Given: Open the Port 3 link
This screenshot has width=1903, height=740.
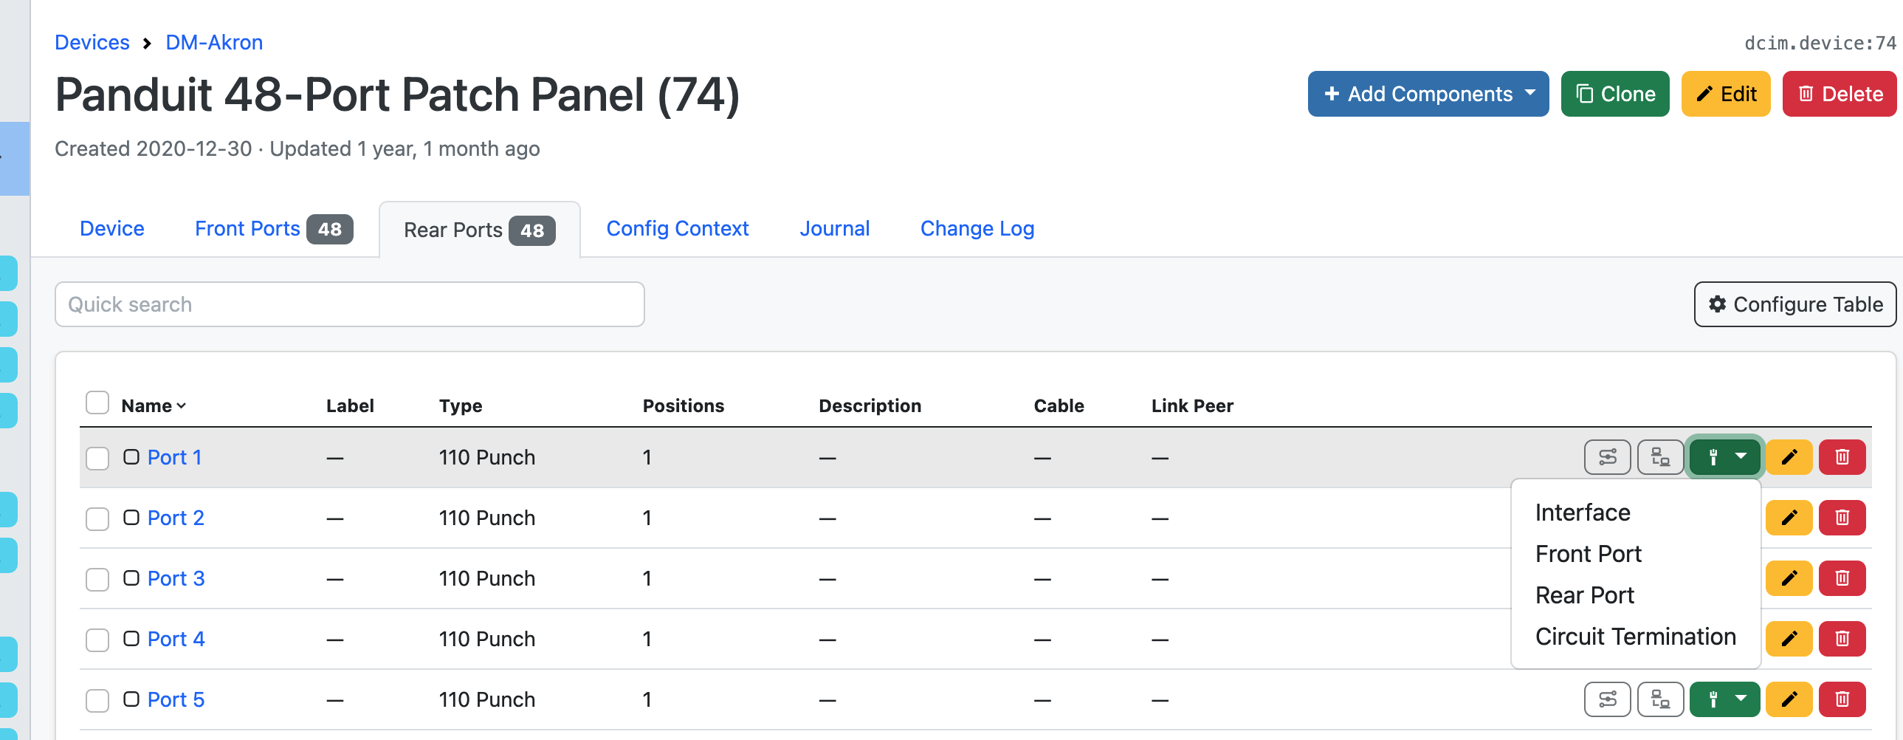Looking at the screenshot, I should point(176,579).
